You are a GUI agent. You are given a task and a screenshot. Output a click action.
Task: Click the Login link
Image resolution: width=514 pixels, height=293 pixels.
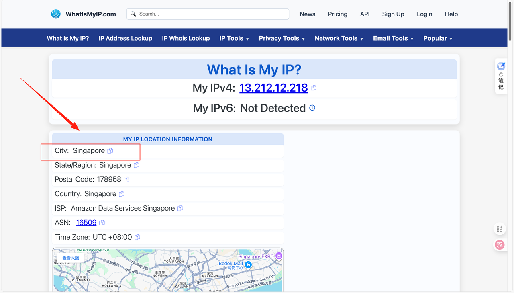[424, 14]
